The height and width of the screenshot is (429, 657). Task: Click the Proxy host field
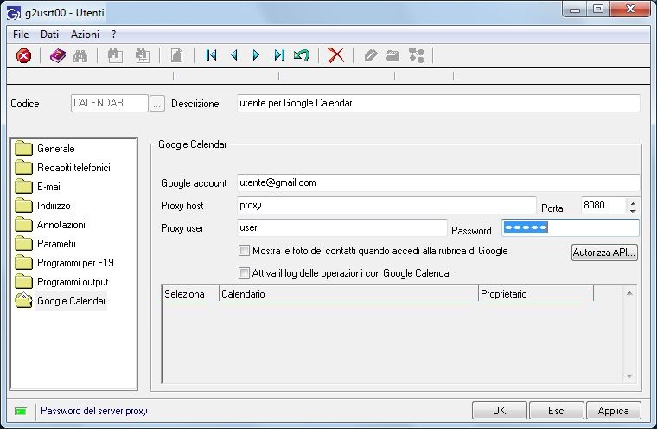point(386,206)
